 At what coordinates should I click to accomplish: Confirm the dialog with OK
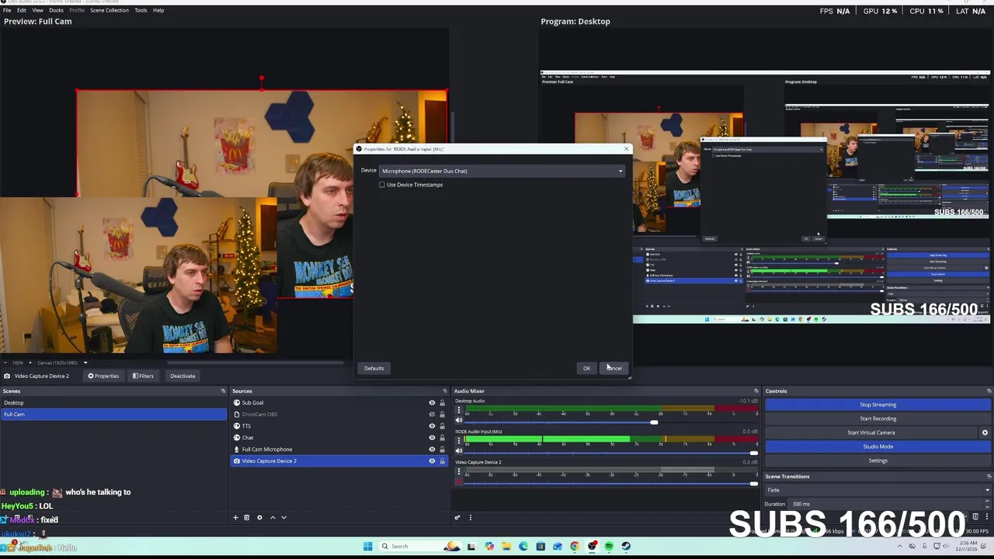click(x=587, y=368)
